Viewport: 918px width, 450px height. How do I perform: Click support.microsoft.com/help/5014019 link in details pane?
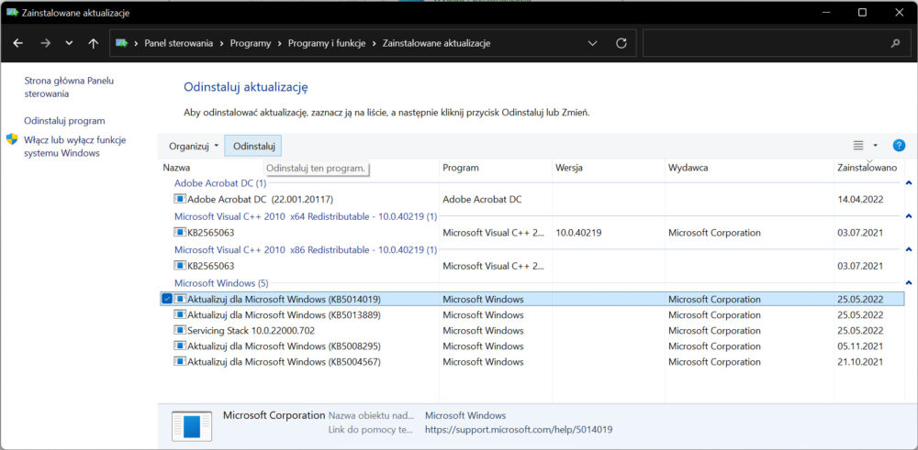click(519, 430)
